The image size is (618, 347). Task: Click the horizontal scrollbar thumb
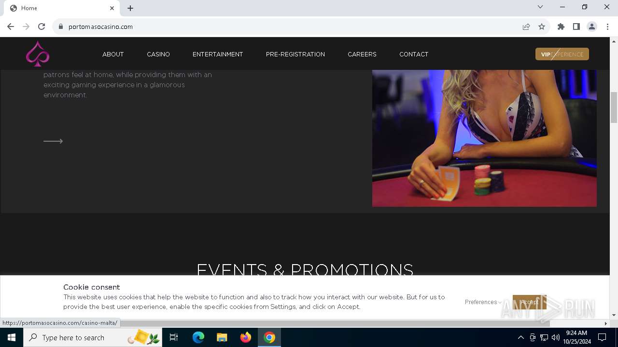[x=335, y=323]
